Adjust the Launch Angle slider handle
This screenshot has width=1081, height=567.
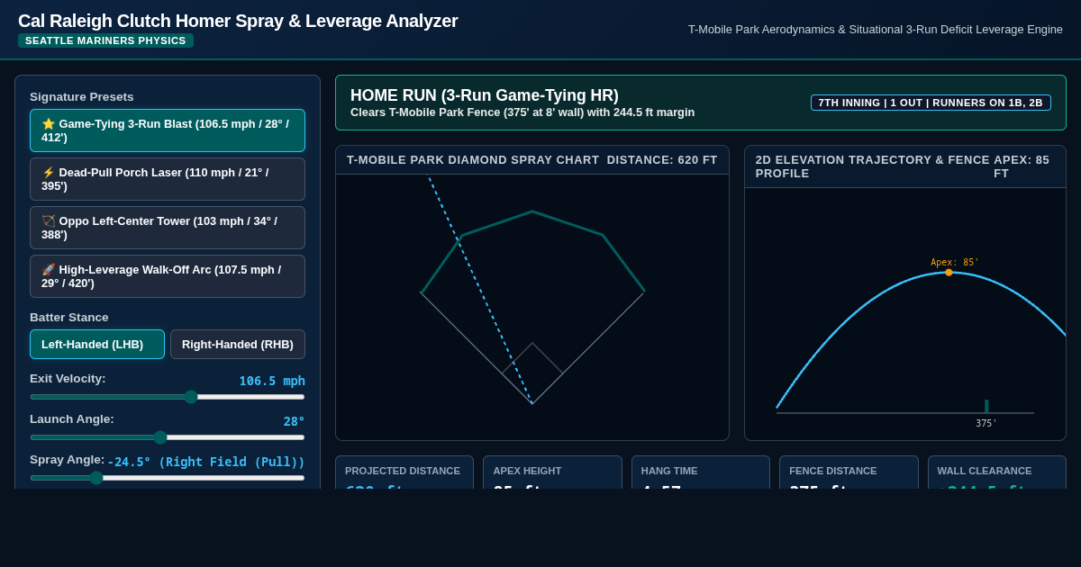click(160, 437)
